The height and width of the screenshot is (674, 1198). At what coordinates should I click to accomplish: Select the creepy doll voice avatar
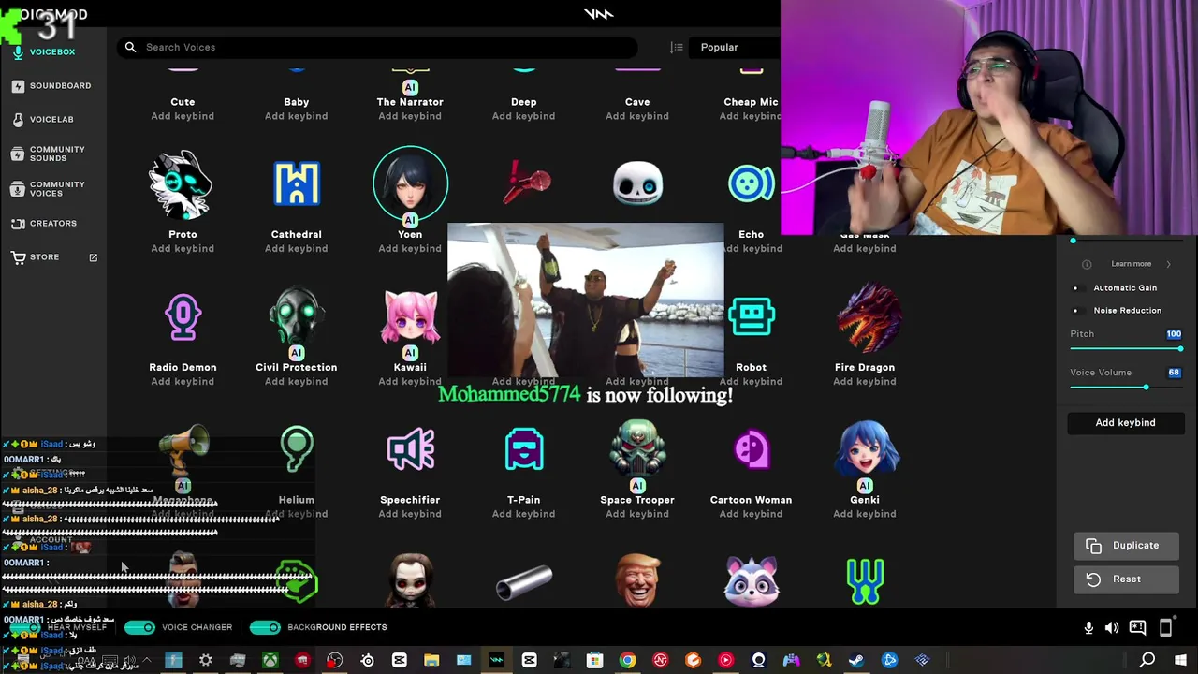[x=410, y=580]
